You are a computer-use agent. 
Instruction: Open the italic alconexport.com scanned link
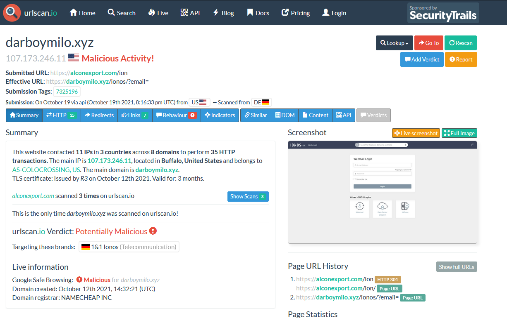pos(33,196)
